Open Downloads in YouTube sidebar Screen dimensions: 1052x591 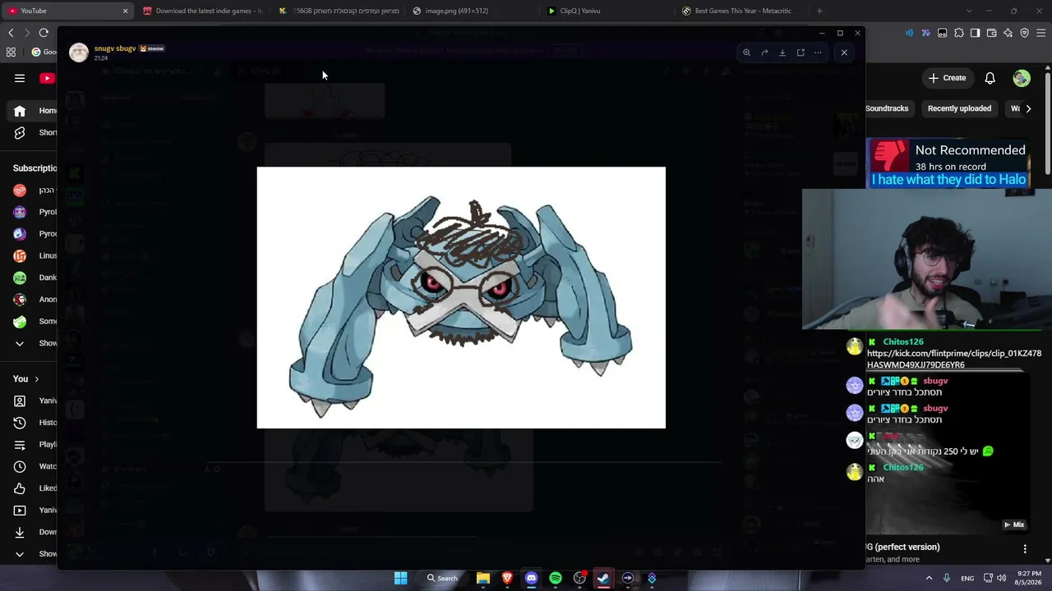(x=35, y=532)
